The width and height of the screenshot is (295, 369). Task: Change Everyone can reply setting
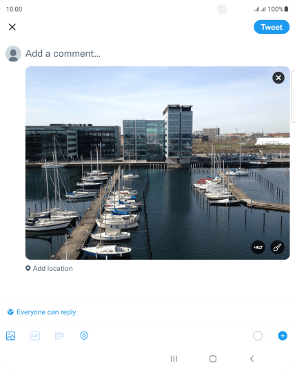coord(46,312)
